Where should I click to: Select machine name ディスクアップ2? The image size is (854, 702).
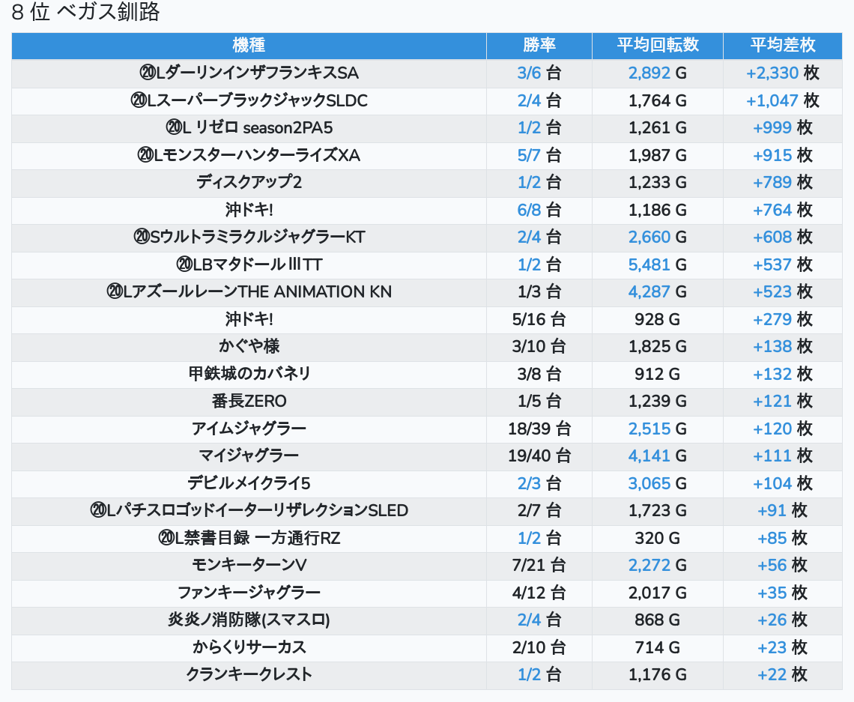pos(249,183)
